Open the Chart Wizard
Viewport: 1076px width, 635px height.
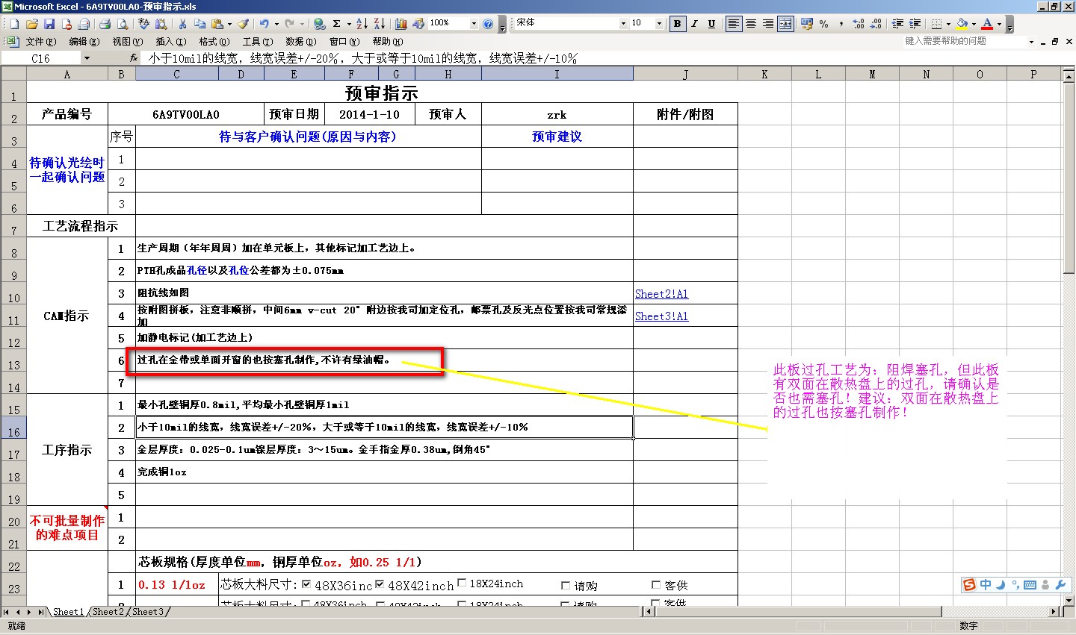click(x=401, y=24)
